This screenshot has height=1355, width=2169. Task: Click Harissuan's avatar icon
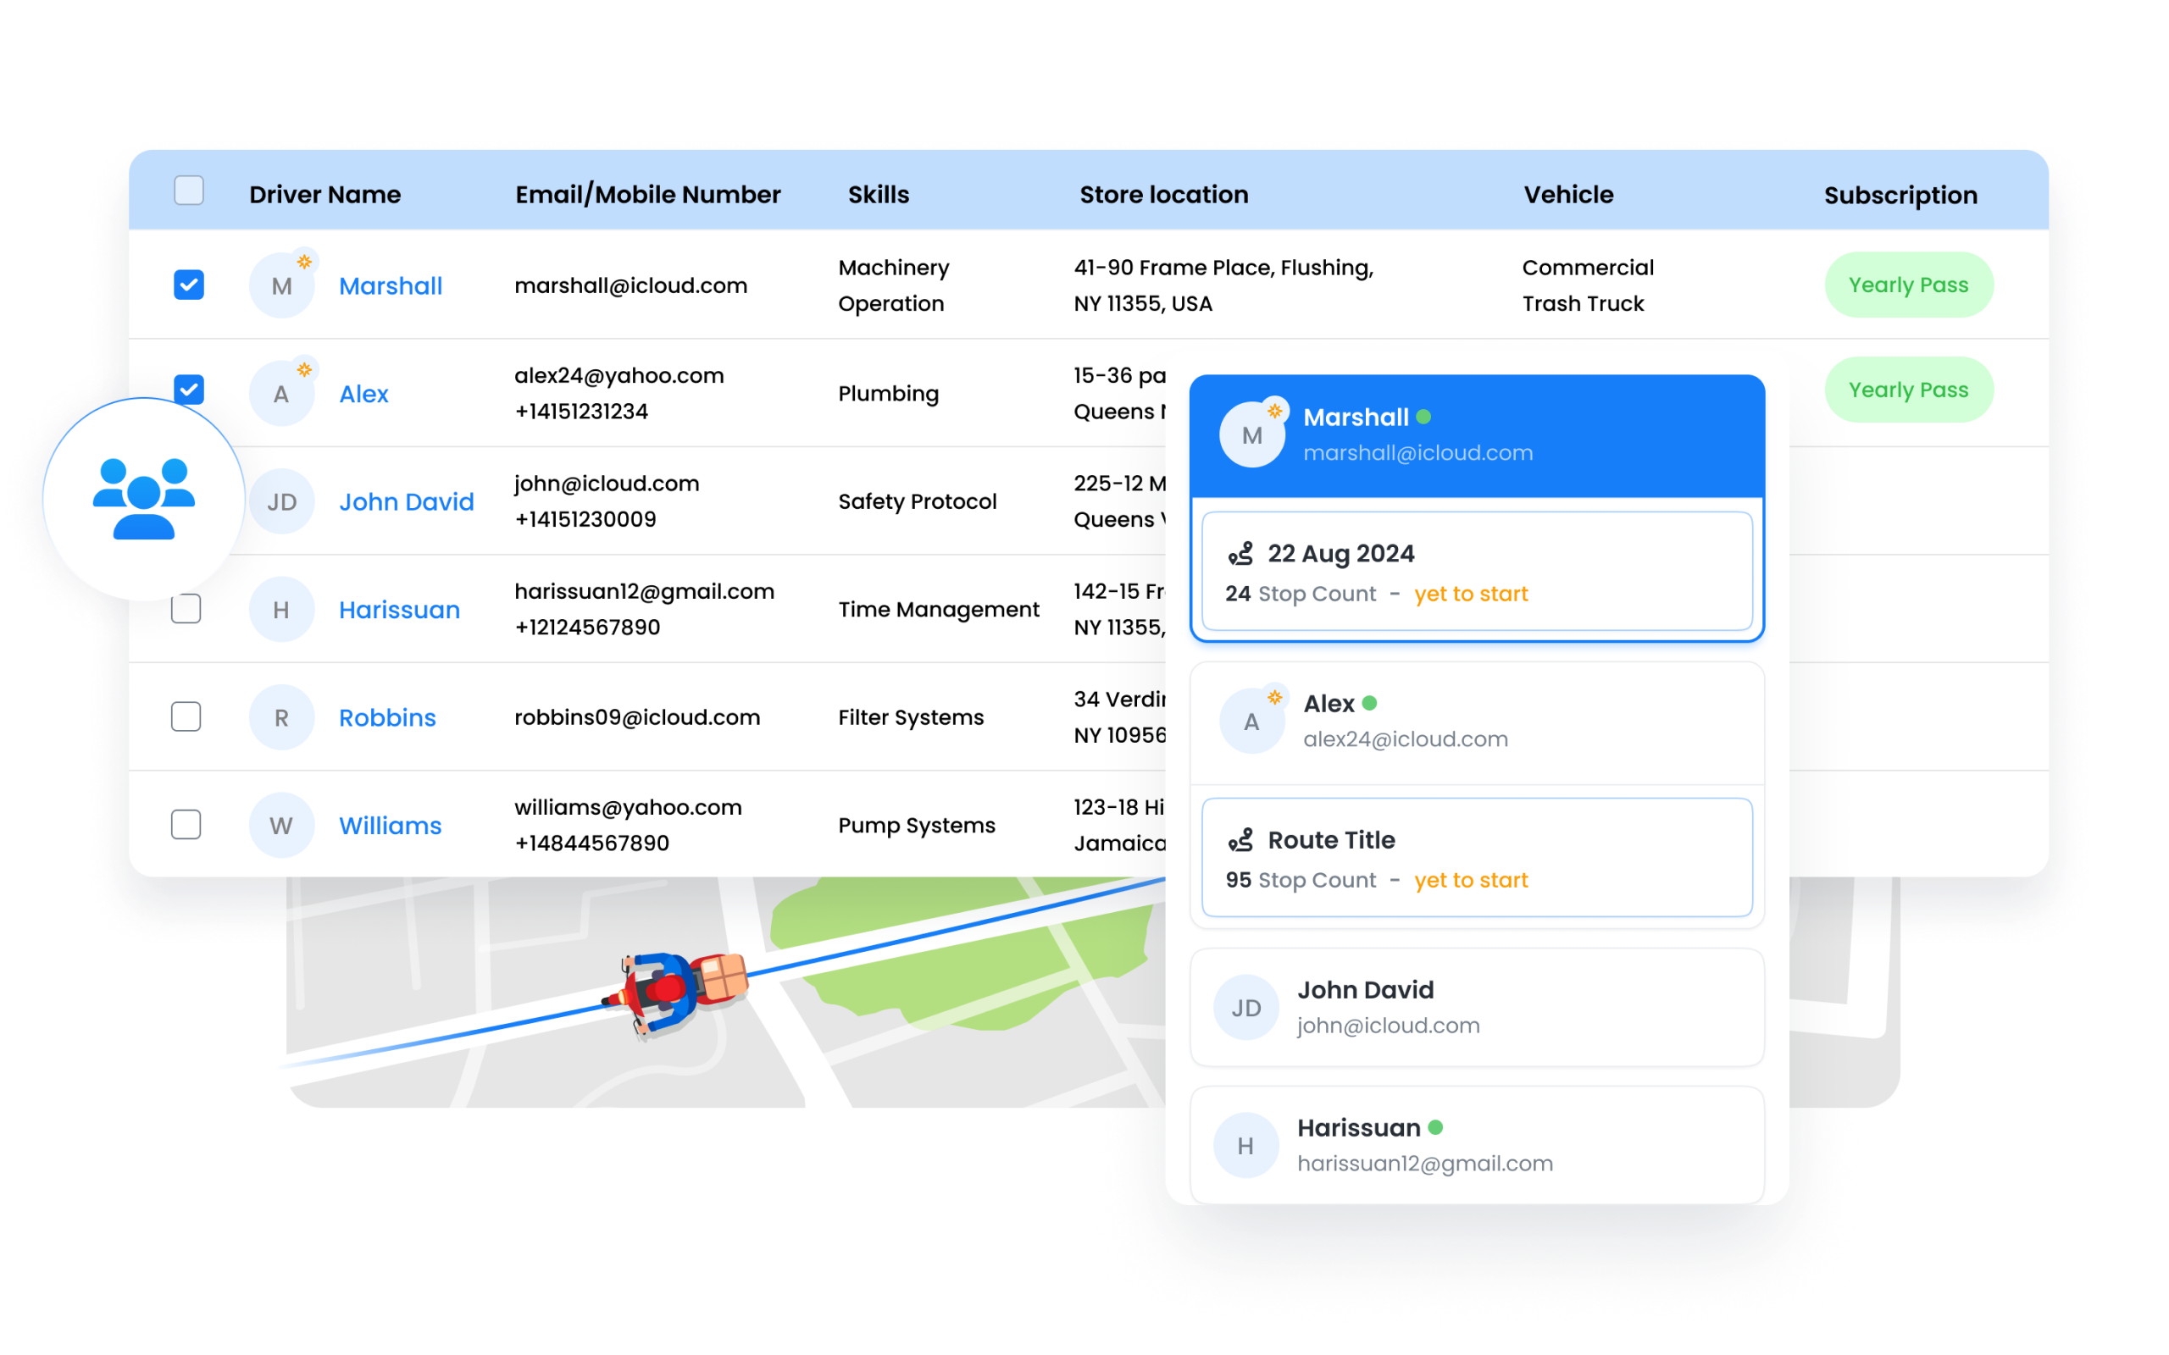pyautogui.click(x=278, y=609)
